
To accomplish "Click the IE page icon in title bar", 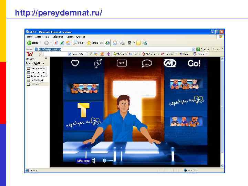I will 27,32.
